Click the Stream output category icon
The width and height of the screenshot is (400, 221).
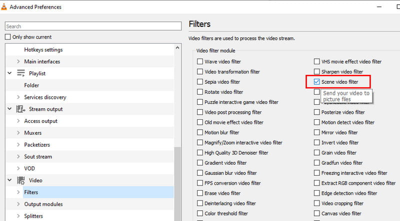pos(21,109)
